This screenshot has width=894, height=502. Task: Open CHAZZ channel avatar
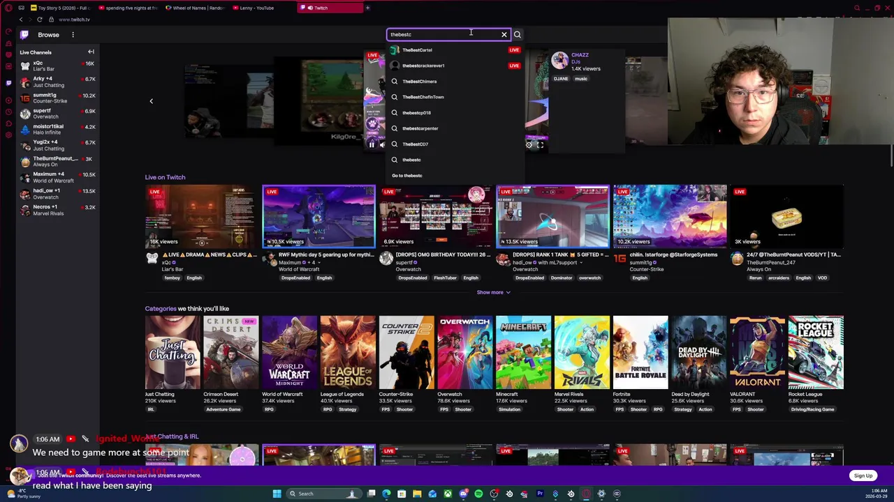point(559,61)
